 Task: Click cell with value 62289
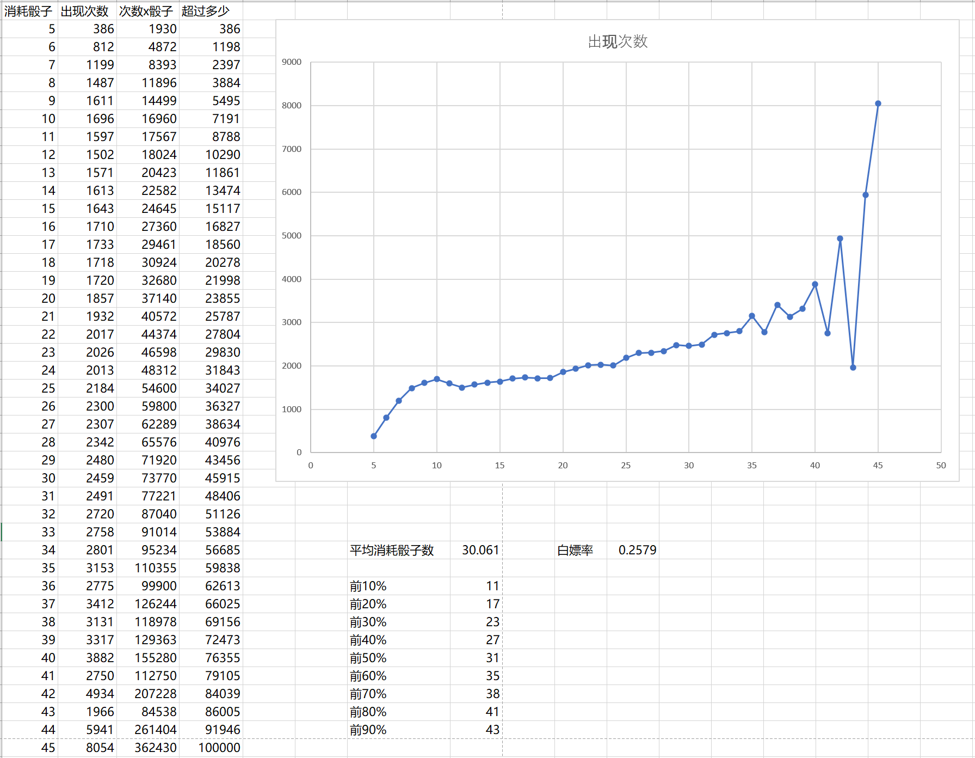147,424
